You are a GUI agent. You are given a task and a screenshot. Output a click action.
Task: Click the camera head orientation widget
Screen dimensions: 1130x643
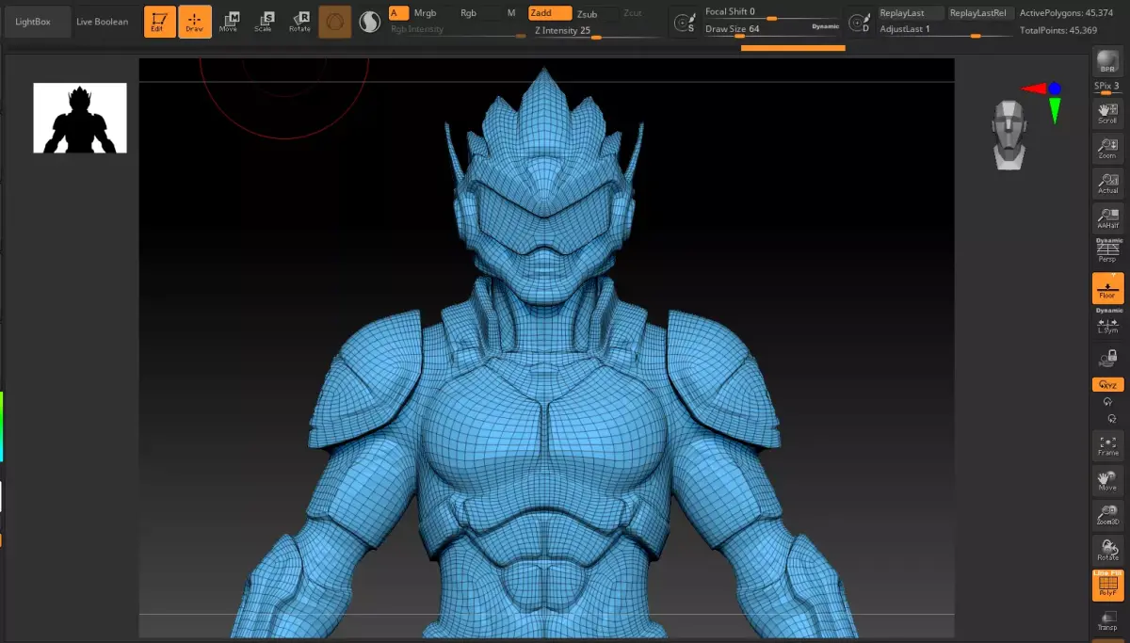[1009, 135]
